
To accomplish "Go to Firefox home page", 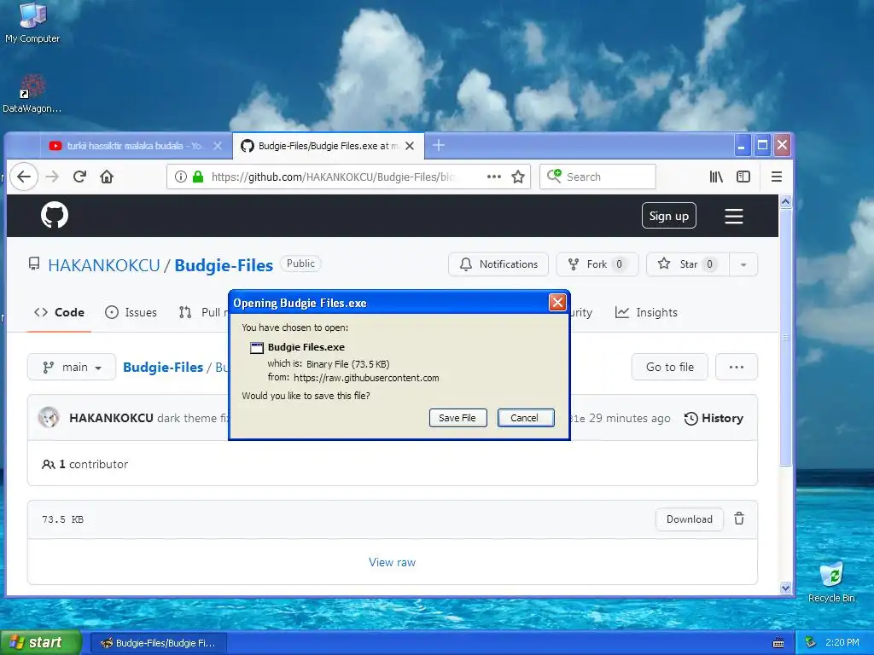I will [107, 177].
